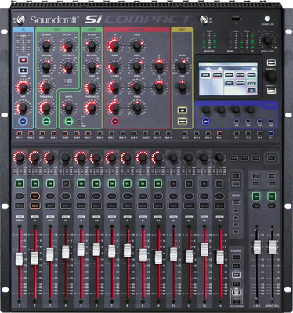
Task: Tap SHOW on the touchscreen
Action: (205, 75)
